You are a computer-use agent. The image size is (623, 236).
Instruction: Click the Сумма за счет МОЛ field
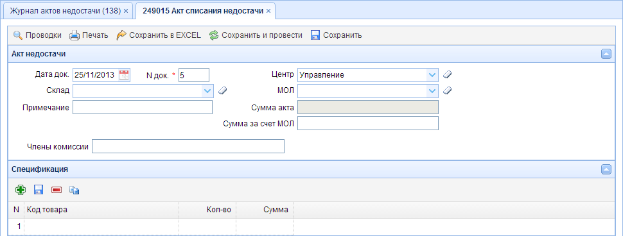click(368, 123)
